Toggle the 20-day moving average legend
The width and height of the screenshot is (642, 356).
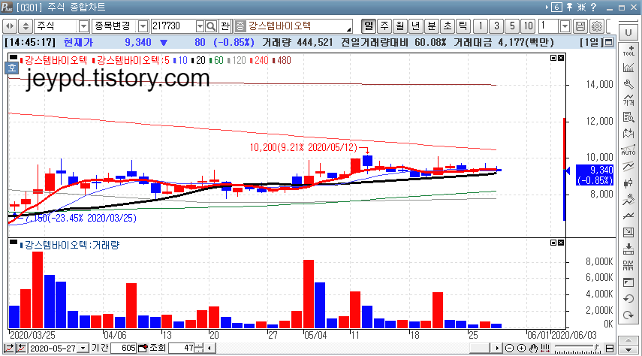click(198, 61)
